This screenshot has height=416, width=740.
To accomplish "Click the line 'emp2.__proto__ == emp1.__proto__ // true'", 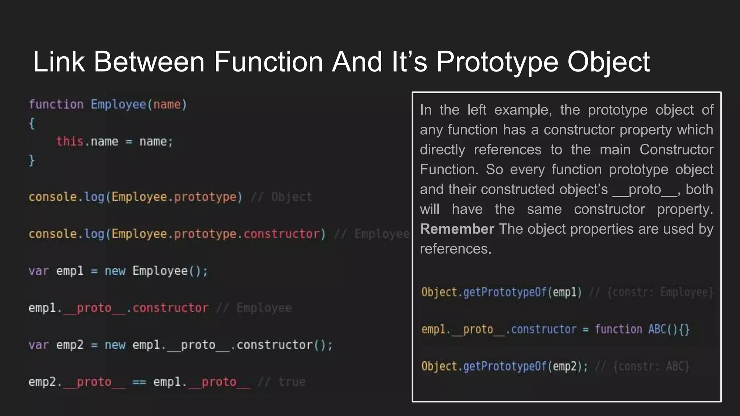I will pos(167,382).
